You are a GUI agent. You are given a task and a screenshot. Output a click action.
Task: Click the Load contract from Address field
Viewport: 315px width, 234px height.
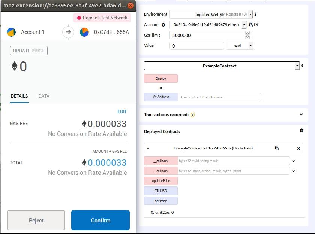click(x=219, y=97)
